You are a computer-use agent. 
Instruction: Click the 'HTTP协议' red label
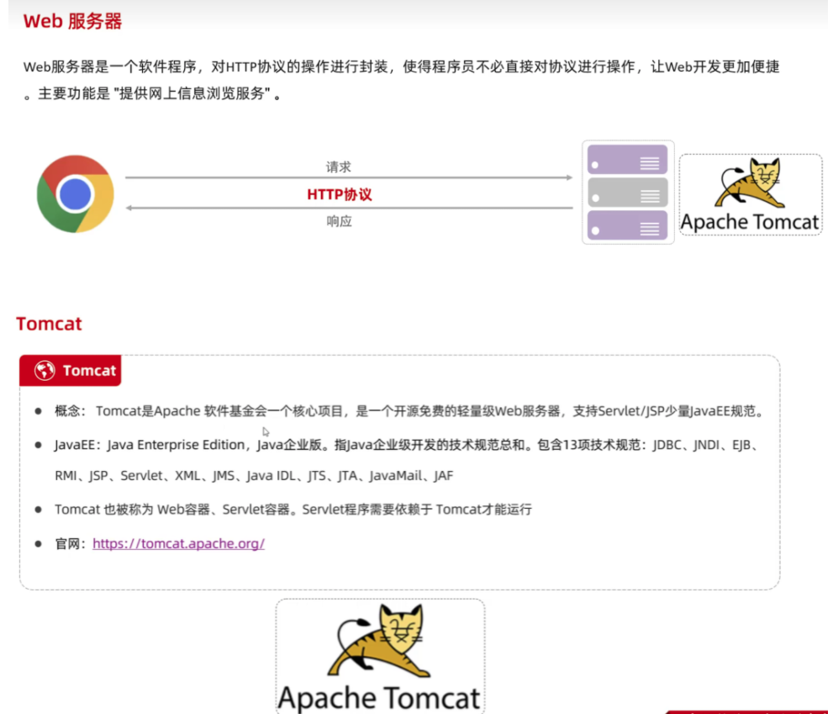click(x=340, y=194)
